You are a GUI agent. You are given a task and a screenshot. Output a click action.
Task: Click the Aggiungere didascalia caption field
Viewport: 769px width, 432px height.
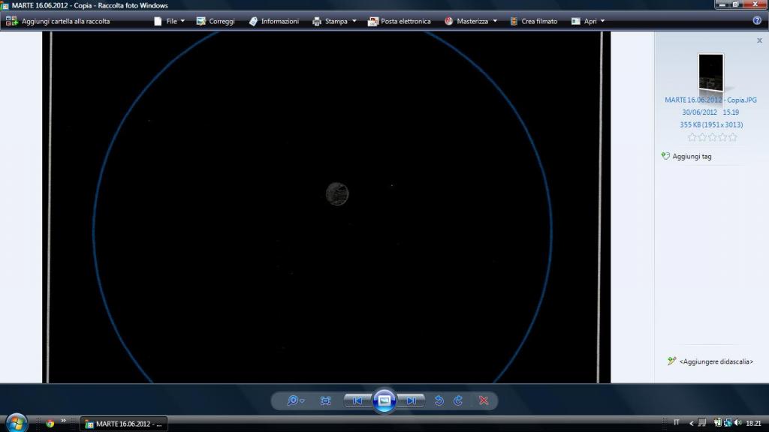(x=716, y=361)
